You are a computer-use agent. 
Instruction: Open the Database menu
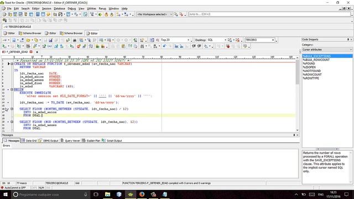pos(59,9)
